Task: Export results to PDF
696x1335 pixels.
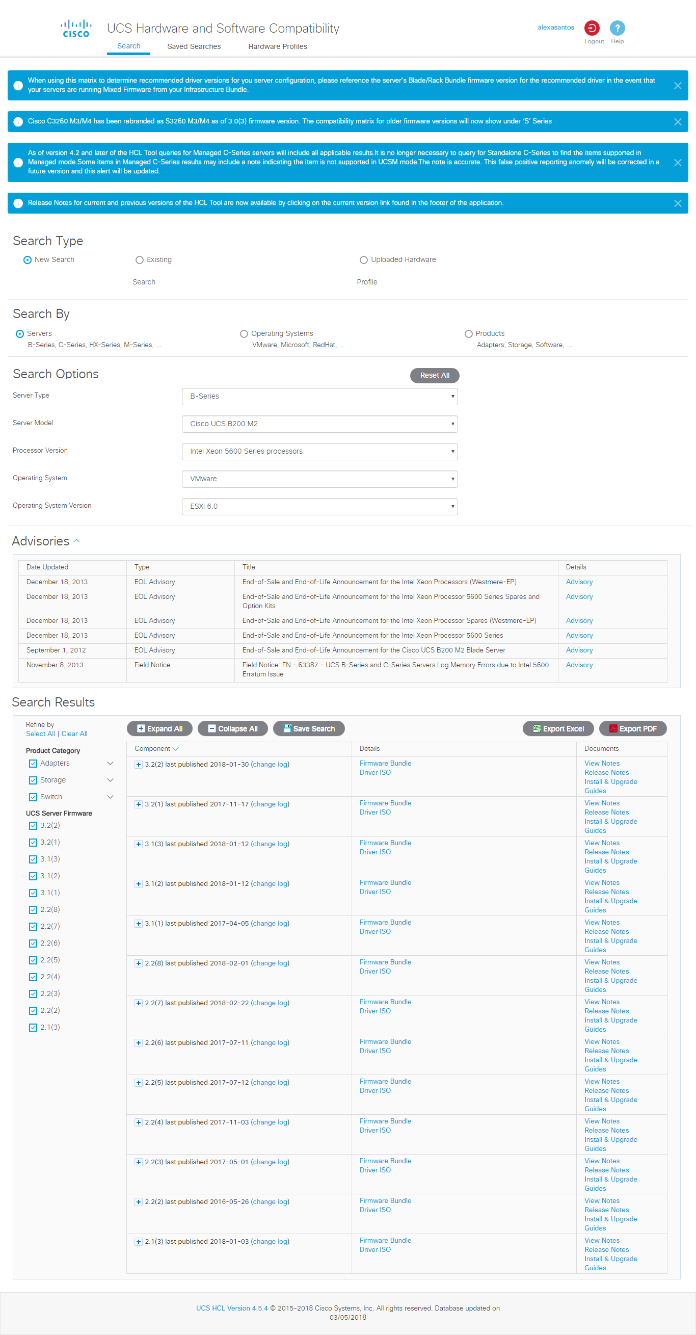Action: 633,728
